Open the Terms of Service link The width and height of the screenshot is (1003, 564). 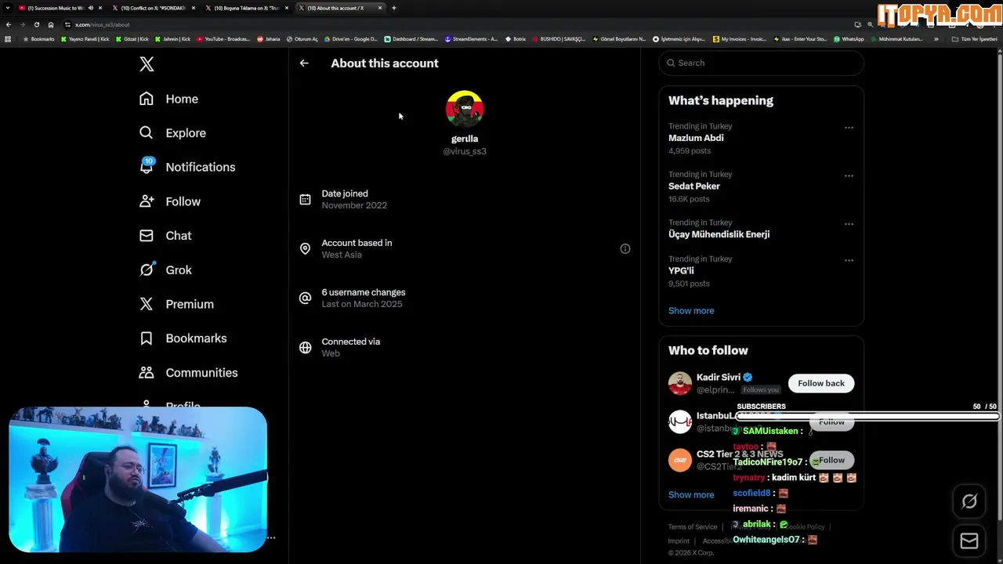[x=693, y=527]
